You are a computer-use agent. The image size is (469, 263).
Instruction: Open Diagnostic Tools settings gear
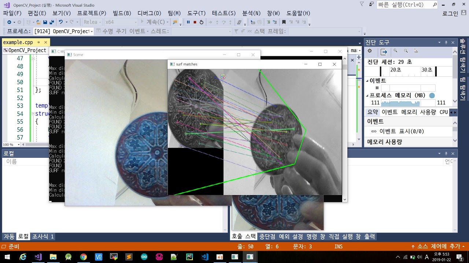click(x=370, y=51)
